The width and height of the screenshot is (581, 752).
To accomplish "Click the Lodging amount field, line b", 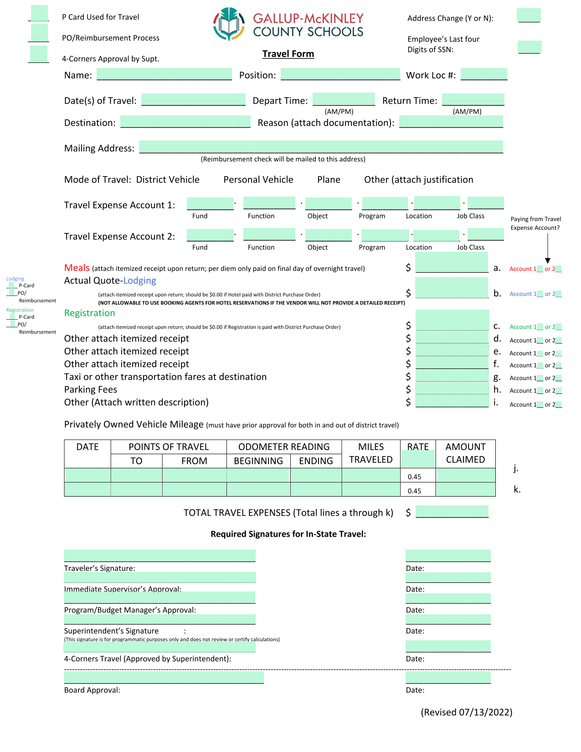I will coord(452,288).
